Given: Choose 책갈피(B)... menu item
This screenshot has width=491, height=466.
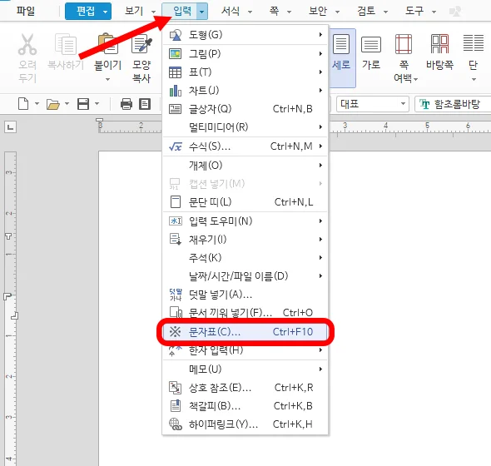Looking at the screenshot, I should 245,406.
